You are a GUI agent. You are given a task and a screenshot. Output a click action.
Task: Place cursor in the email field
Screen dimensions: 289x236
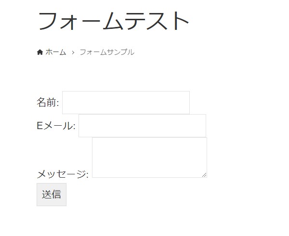pyautogui.click(x=142, y=126)
